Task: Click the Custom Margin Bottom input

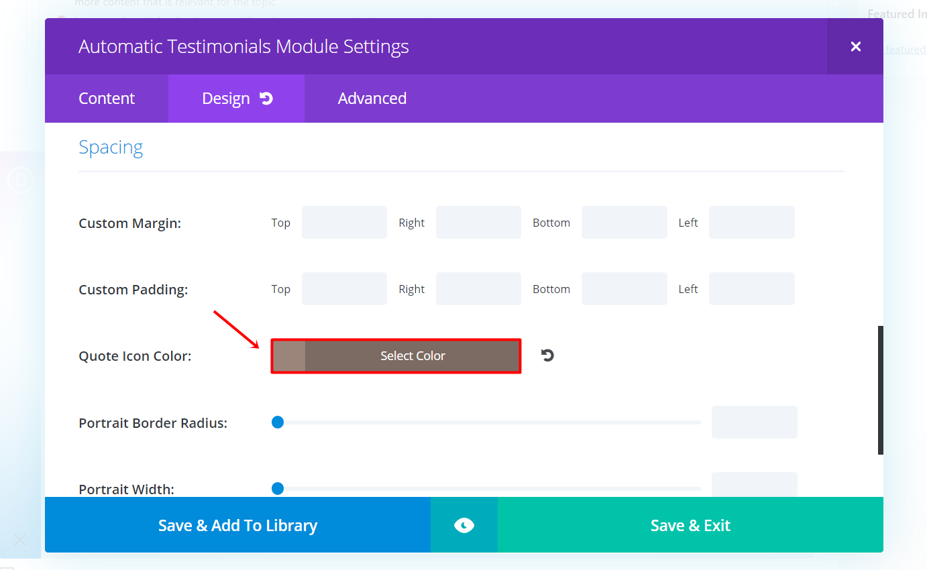Action: 624,223
